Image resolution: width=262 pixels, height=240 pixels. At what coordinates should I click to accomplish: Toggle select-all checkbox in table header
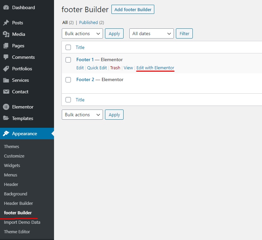(x=68, y=47)
